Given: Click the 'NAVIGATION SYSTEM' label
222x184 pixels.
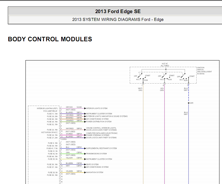Looking at the screenshot, I should [x=94, y=172].
